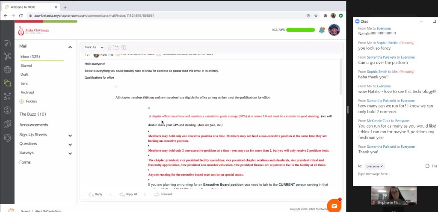Click the network nodes icon in sidebar
The height and width of the screenshot is (212, 438).
coord(7,56)
